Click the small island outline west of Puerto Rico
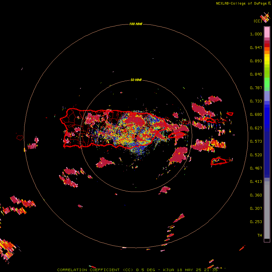272x272 pixels. tap(20, 138)
